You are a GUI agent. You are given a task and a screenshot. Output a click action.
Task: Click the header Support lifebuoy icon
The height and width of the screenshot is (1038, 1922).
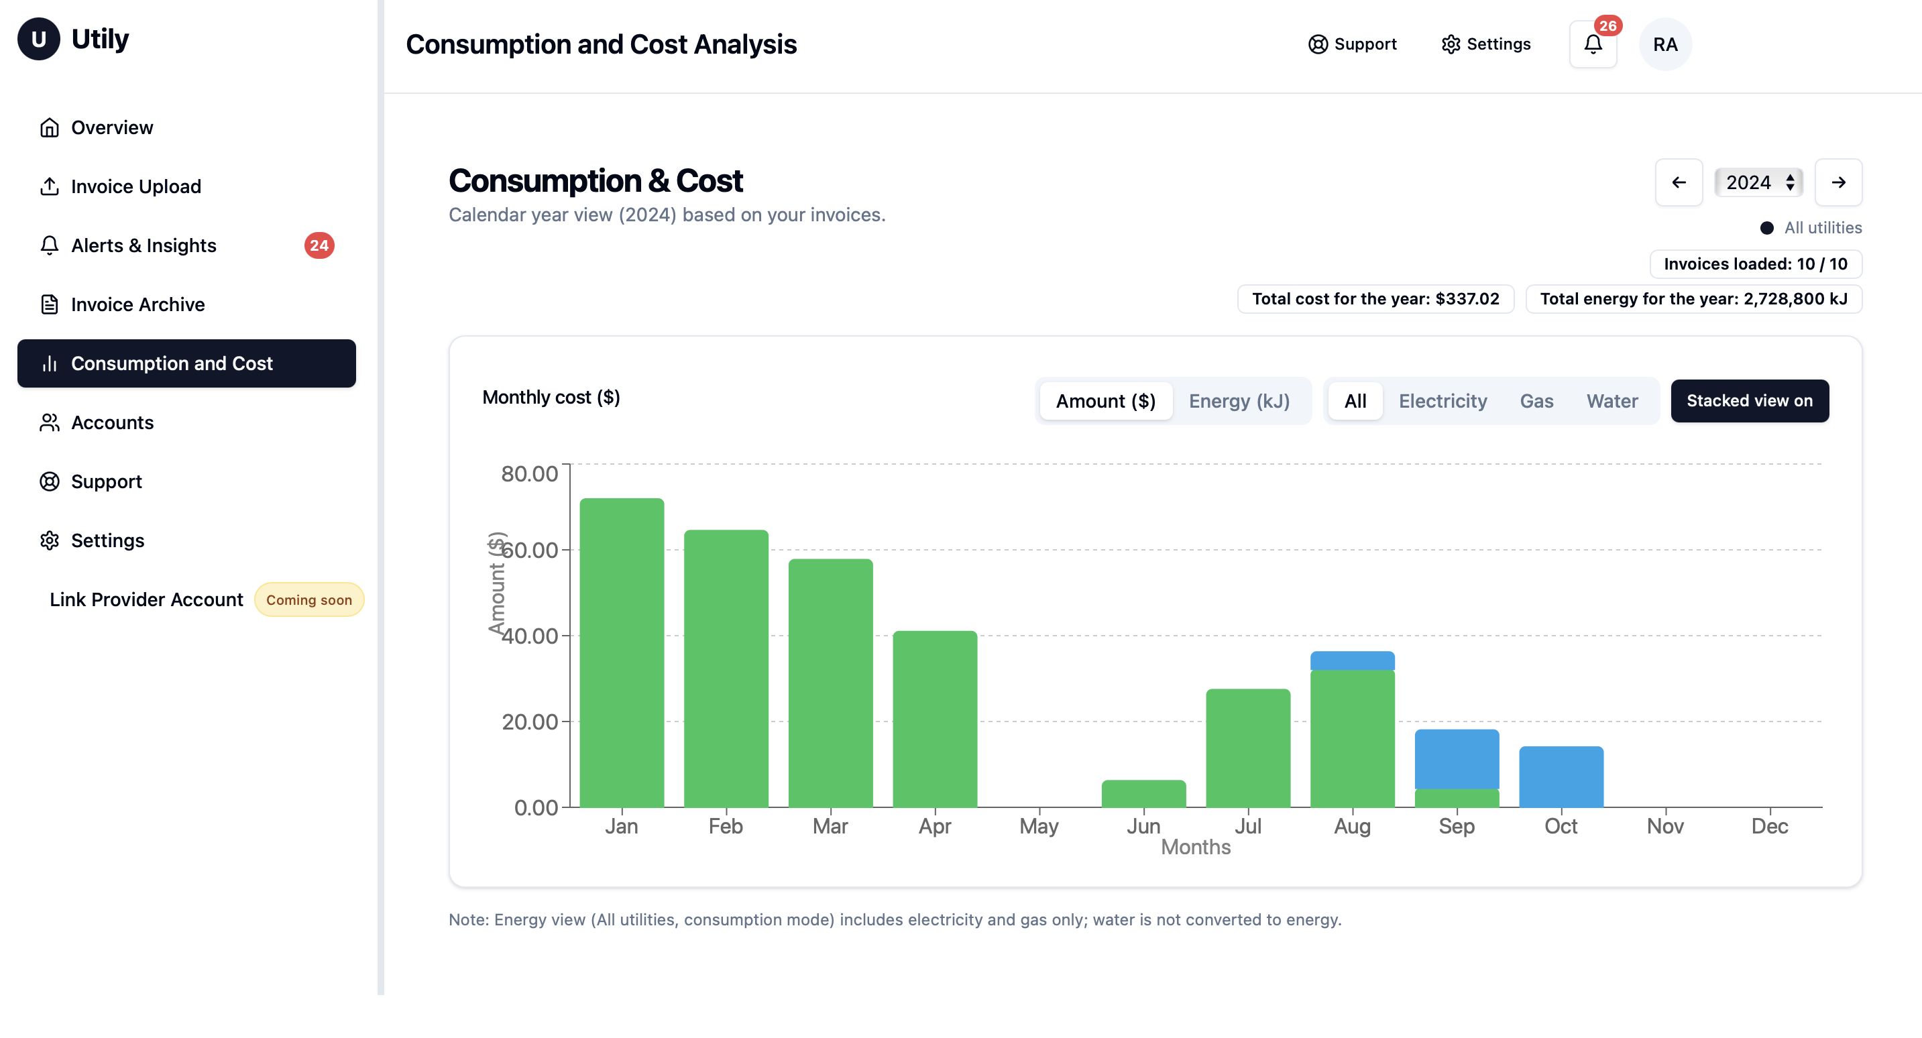1318,44
